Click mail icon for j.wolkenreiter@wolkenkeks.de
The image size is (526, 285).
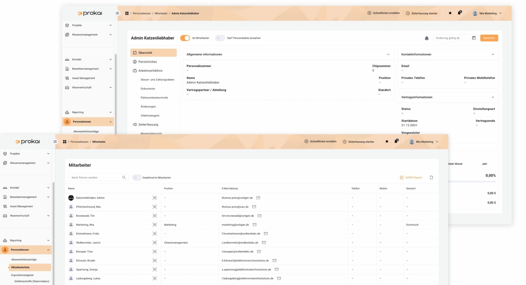pos(264,243)
